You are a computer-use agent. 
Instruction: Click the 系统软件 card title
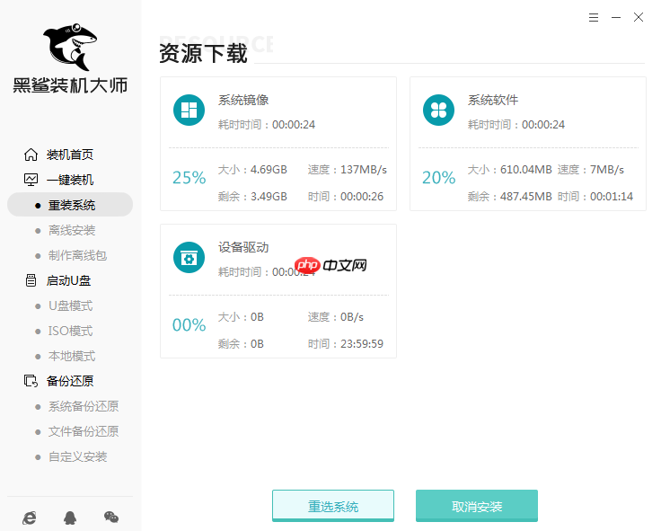point(493,100)
